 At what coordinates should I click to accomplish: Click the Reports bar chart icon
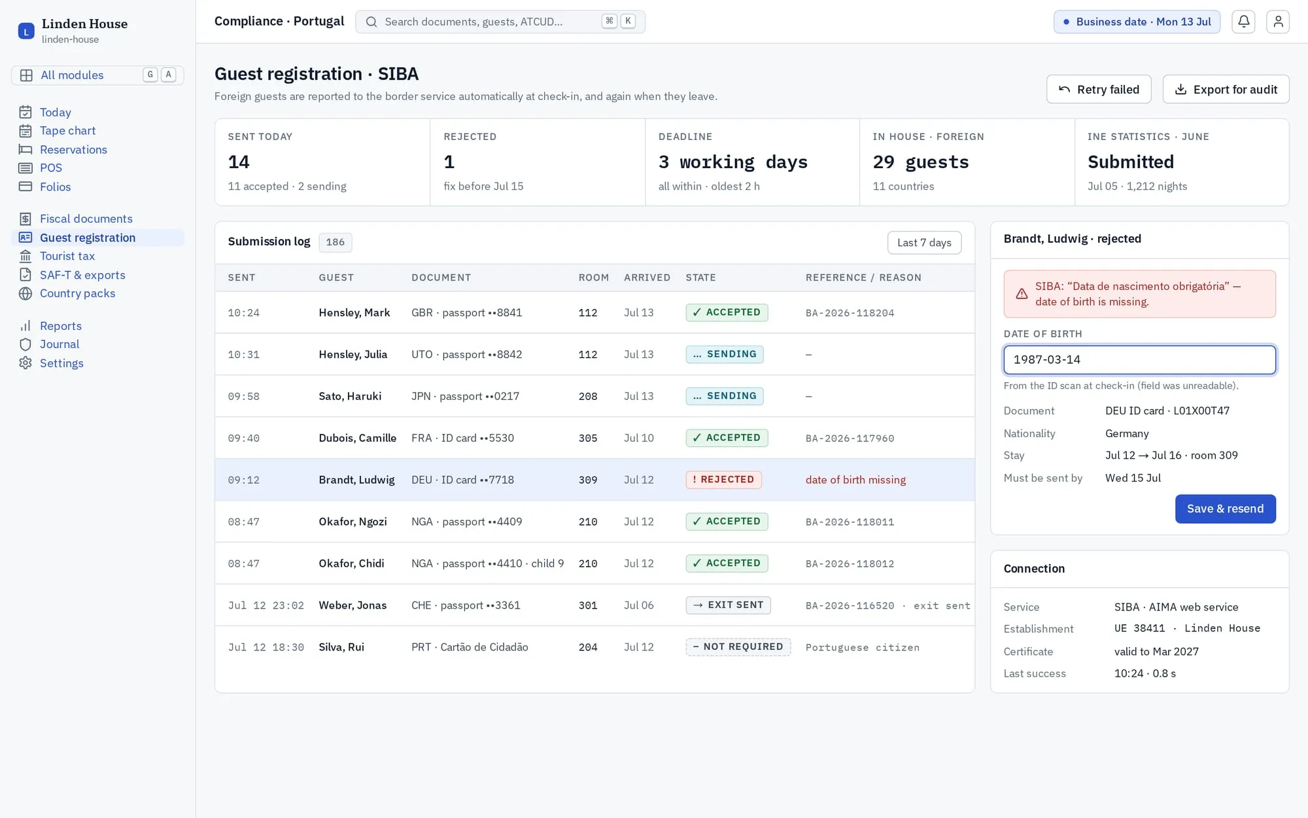click(x=26, y=326)
